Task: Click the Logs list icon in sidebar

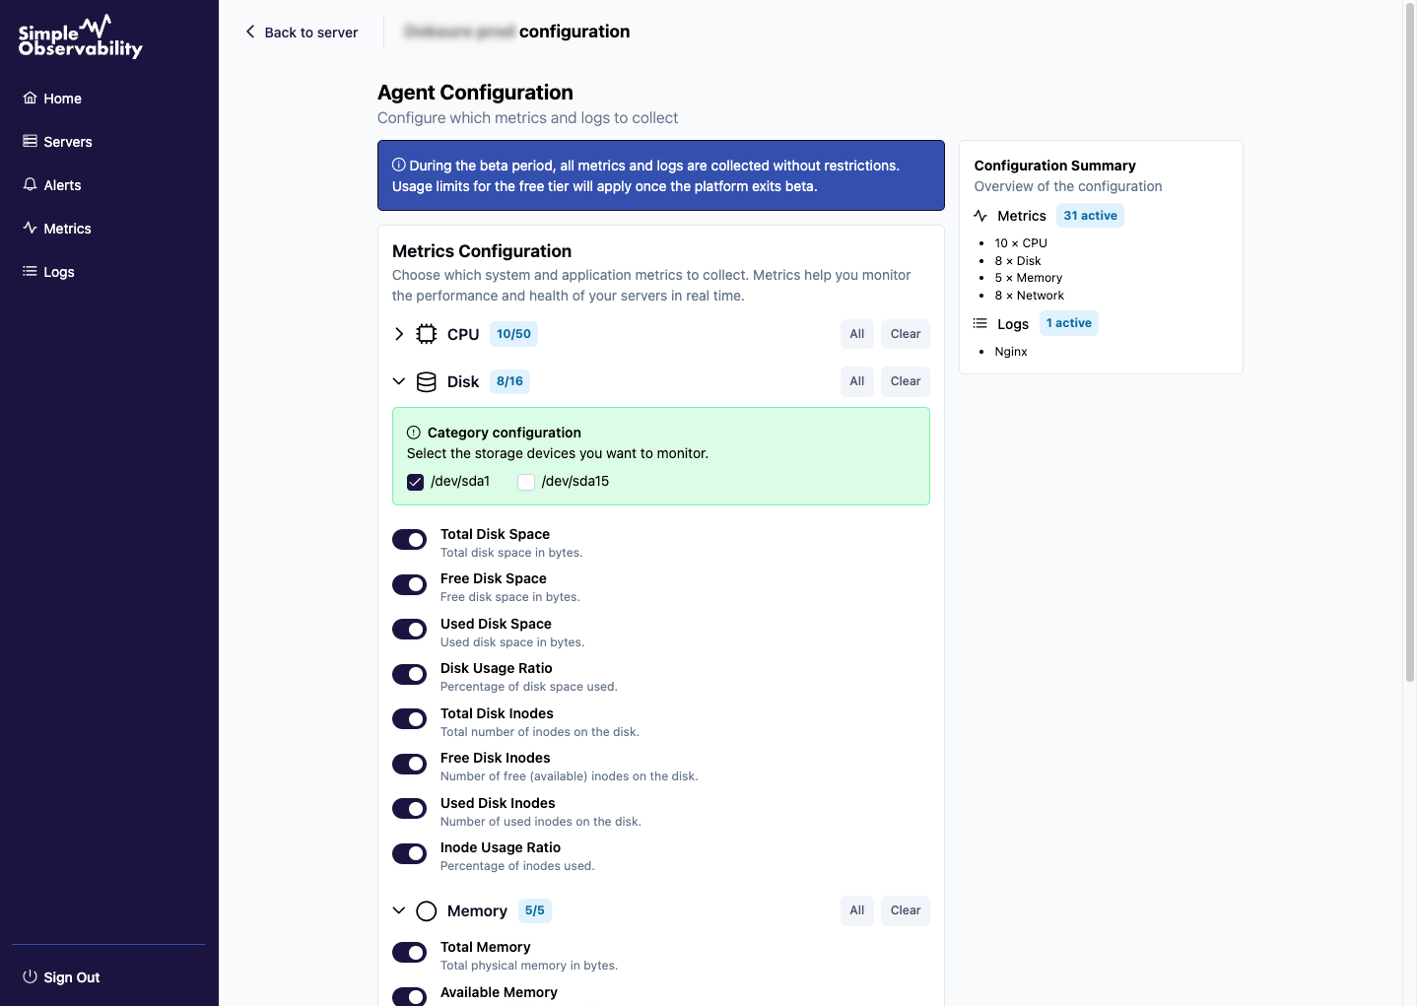Action: click(x=31, y=271)
